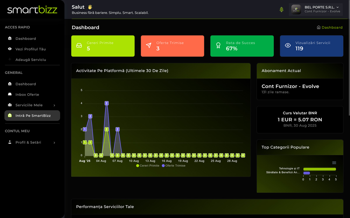
Task: Click the smartbizz logo
Action: click(x=32, y=10)
